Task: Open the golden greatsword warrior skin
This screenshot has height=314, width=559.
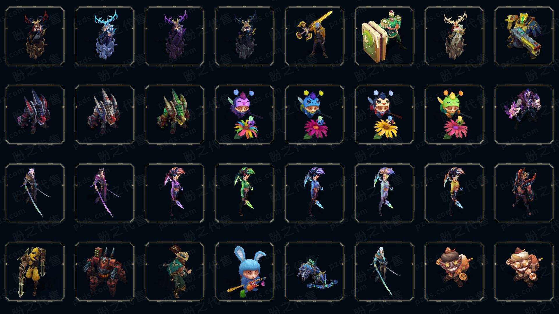Action: [314, 36]
